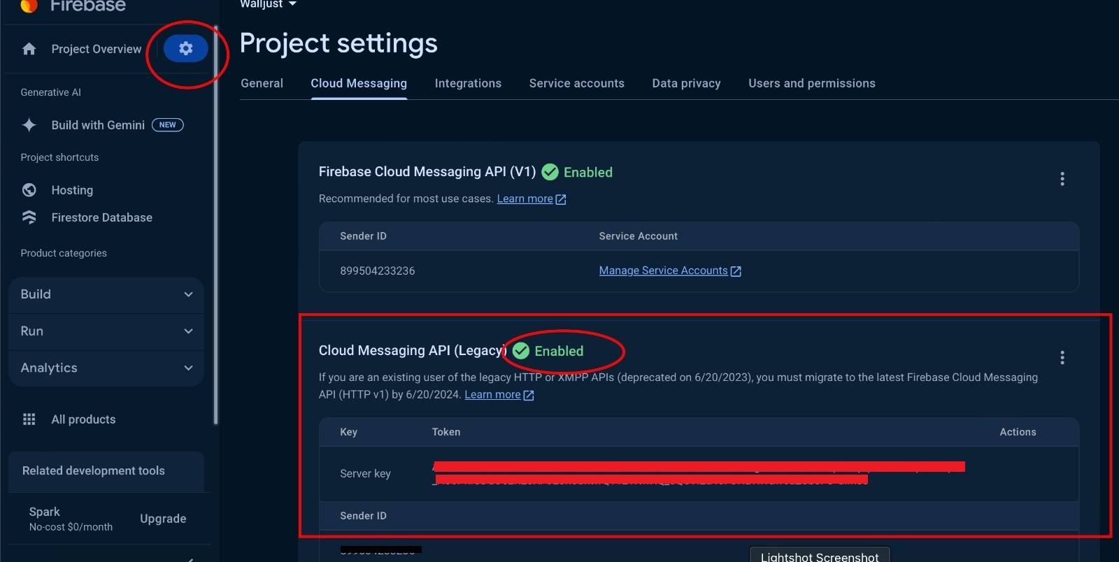Click Learn more under Firebase Cloud Messaging V1
Screen dimensions: 1119x562
(525, 199)
